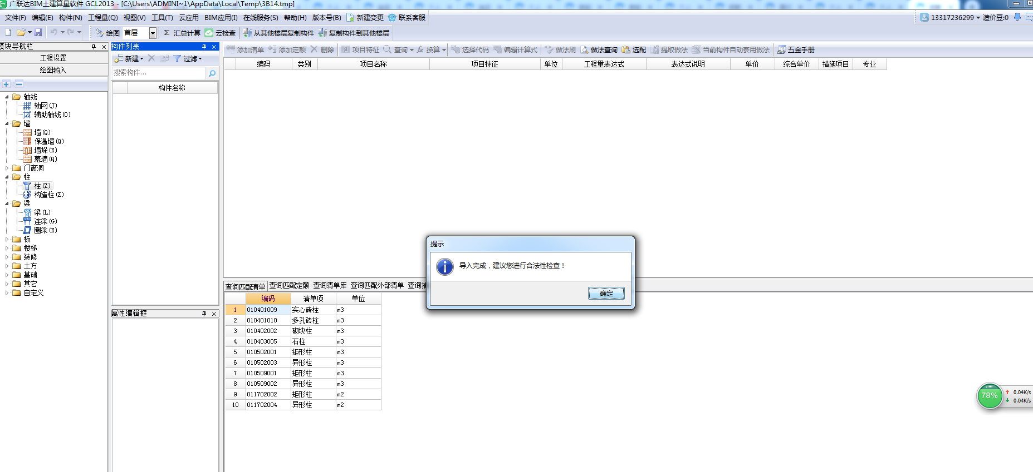Image resolution: width=1033 pixels, height=472 pixels.
Task: Click 复制构件到其他楼层 toolbar button
Action: click(354, 33)
